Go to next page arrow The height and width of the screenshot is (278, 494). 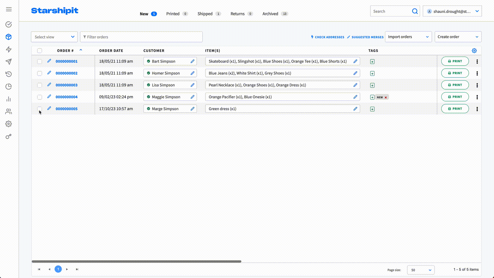pyautogui.click(x=67, y=269)
